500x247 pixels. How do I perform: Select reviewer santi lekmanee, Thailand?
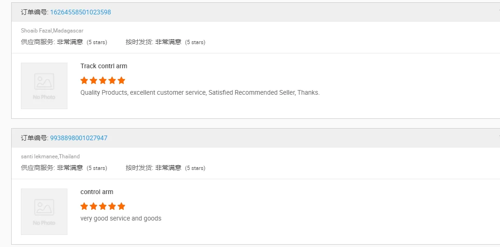pos(50,156)
